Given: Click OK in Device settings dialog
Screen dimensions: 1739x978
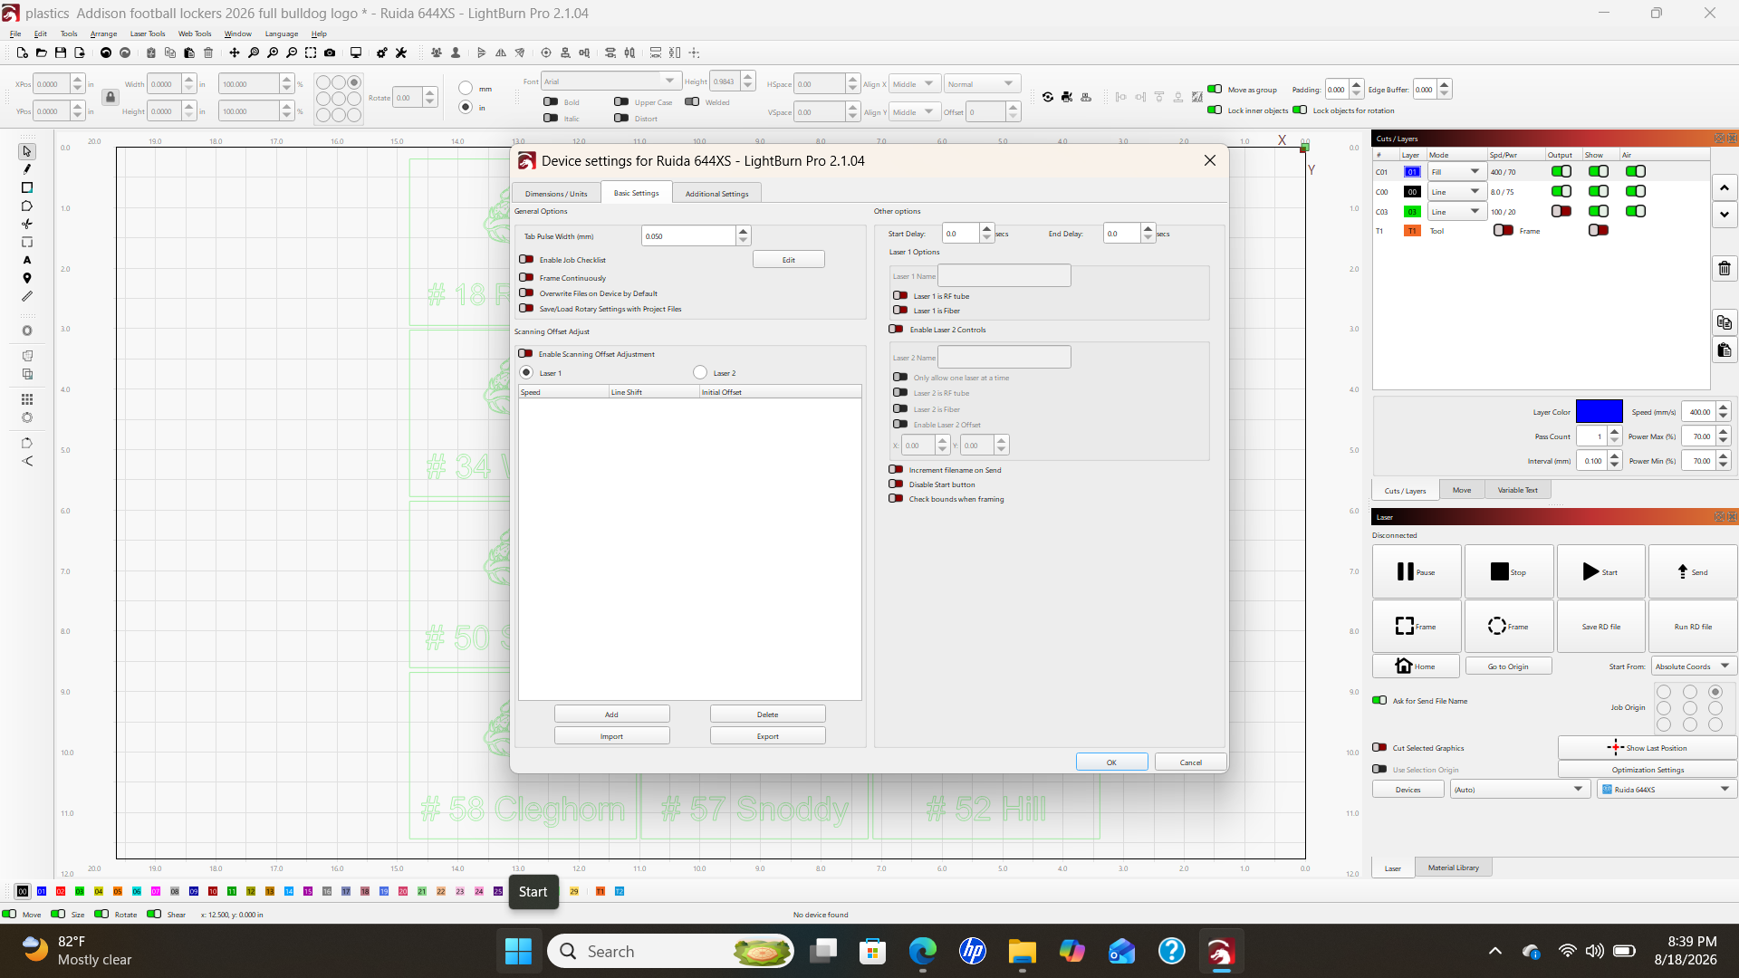Looking at the screenshot, I should 1111,762.
